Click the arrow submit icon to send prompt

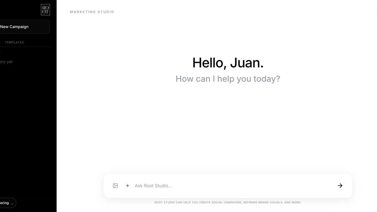(x=340, y=186)
